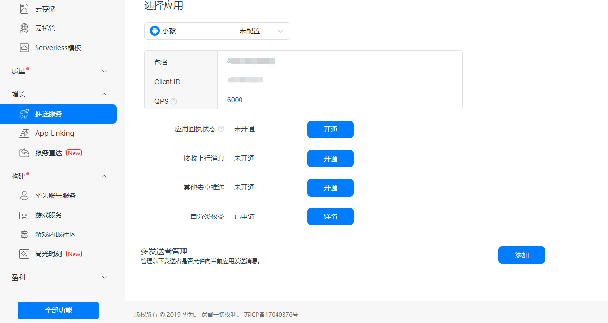Viewport: 608px width, 323px height.
Task: Click the 其他安卓推送 label
Action: pyautogui.click(x=204, y=187)
